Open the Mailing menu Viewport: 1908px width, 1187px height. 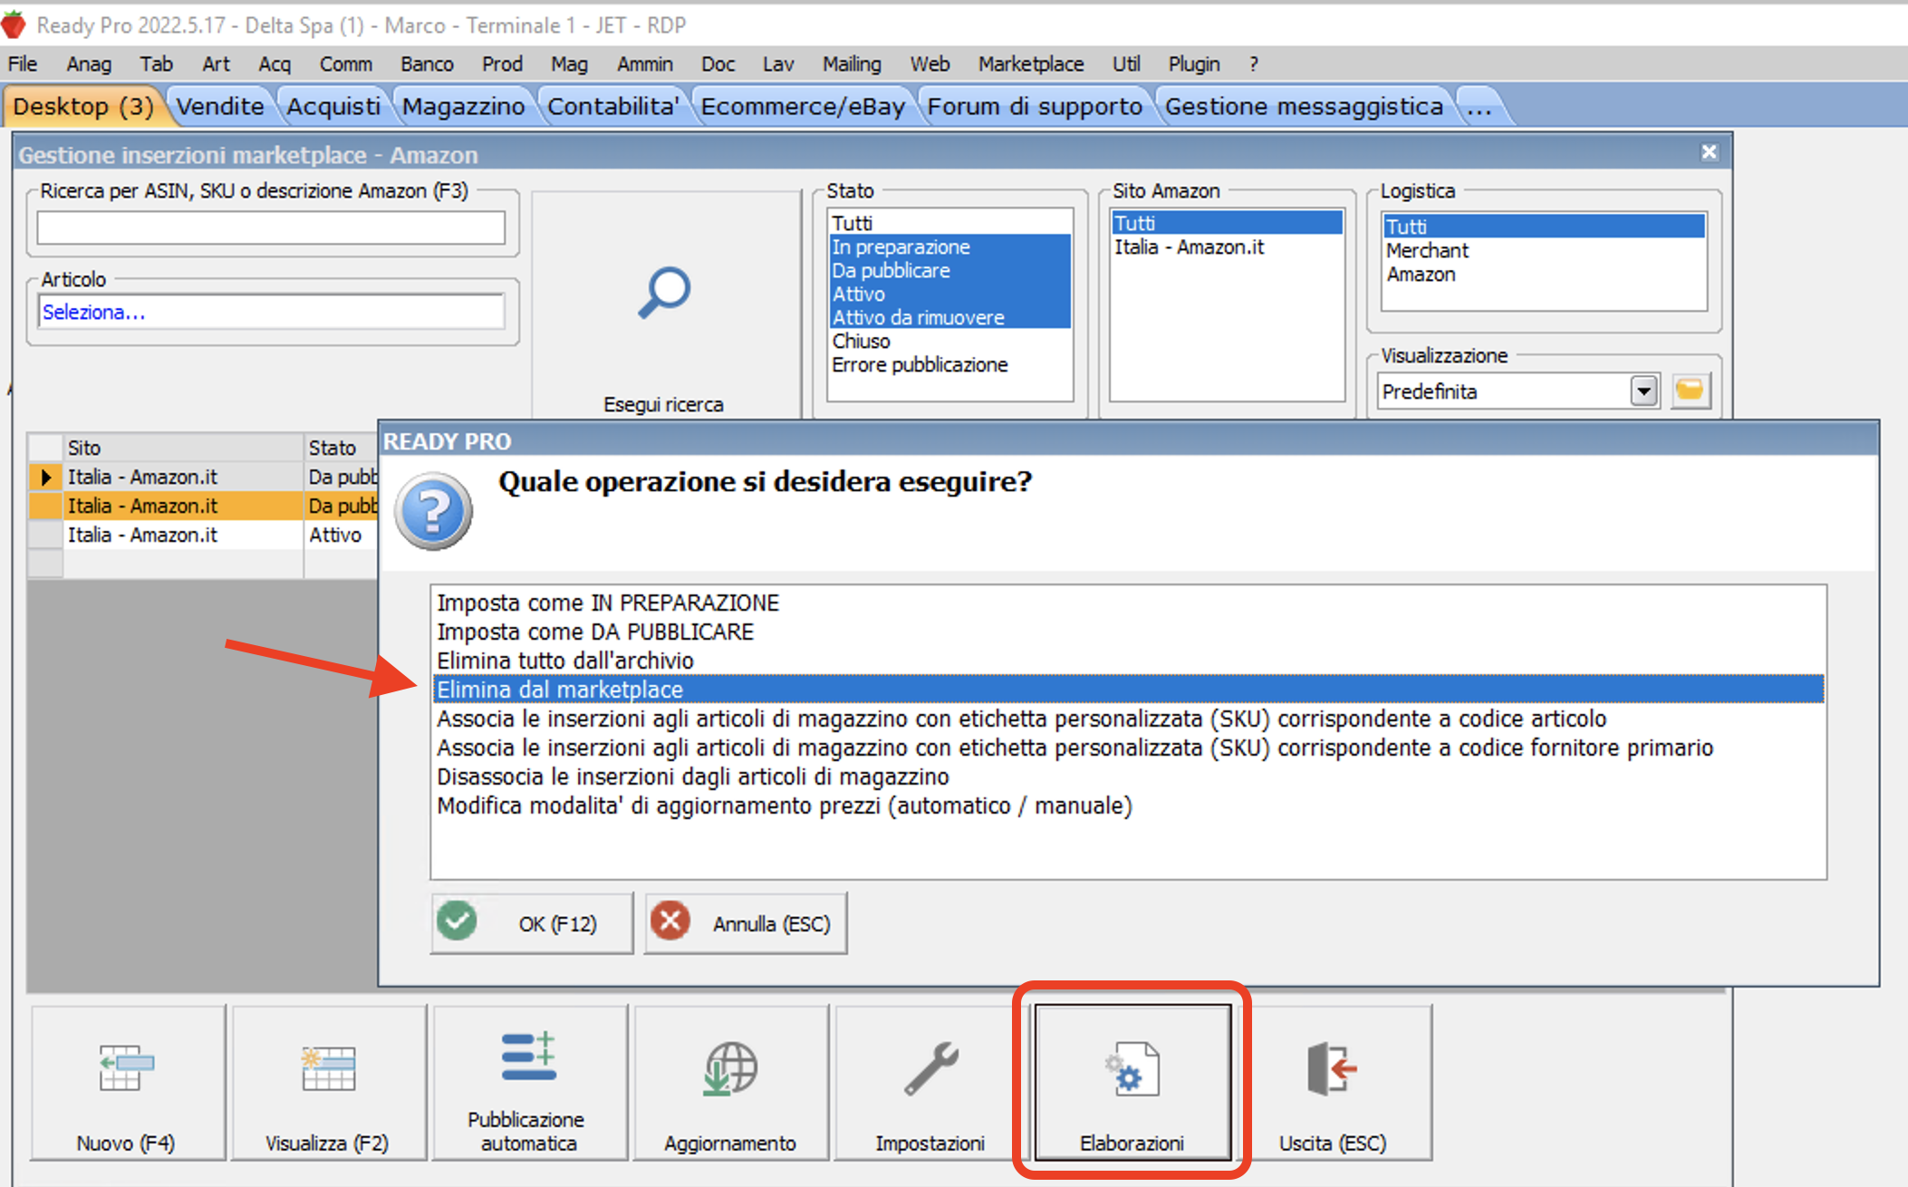click(x=852, y=64)
